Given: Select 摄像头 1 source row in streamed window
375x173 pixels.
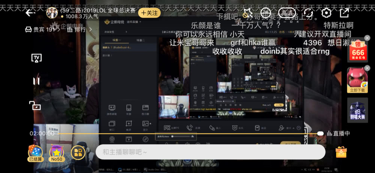Looking at the screenshot, I should point(129,48).
